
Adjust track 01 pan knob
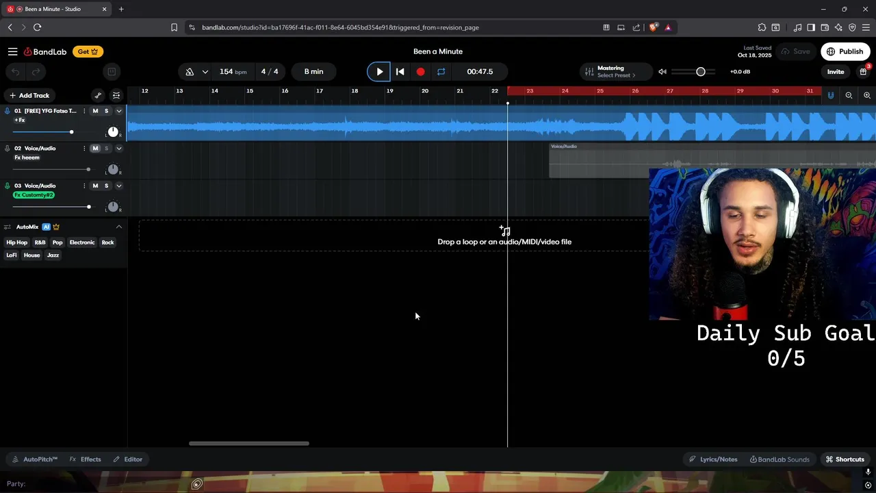[113, 131]
